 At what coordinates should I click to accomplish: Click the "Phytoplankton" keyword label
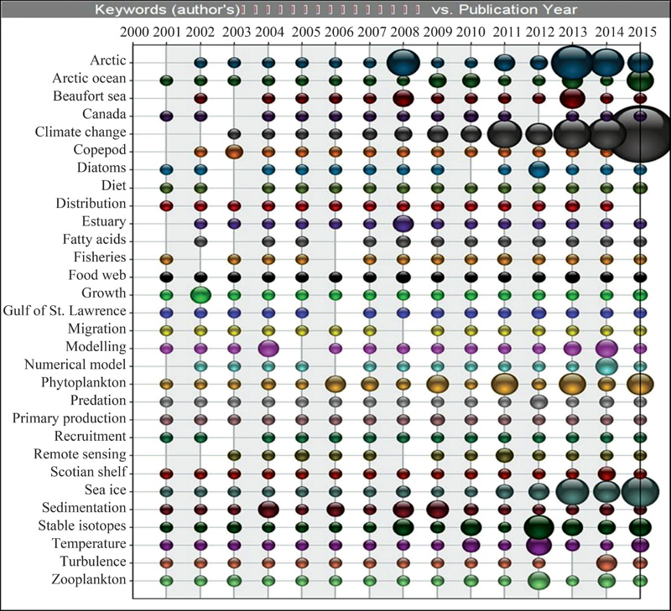coord(83,382)
